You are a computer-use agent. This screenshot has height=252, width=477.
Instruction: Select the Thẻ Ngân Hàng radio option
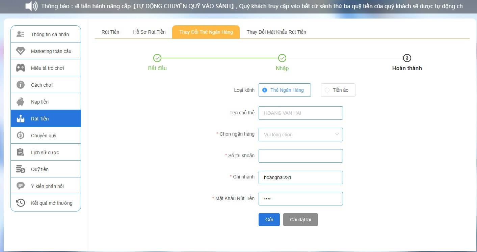[285, 90]
